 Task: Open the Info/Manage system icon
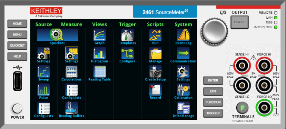tap(183, 108)
